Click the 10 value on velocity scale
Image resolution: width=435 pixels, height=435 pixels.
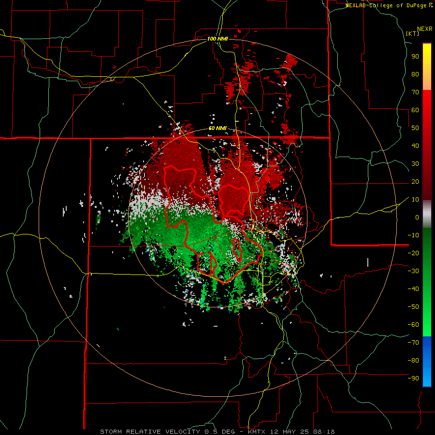tap(415, 200)
